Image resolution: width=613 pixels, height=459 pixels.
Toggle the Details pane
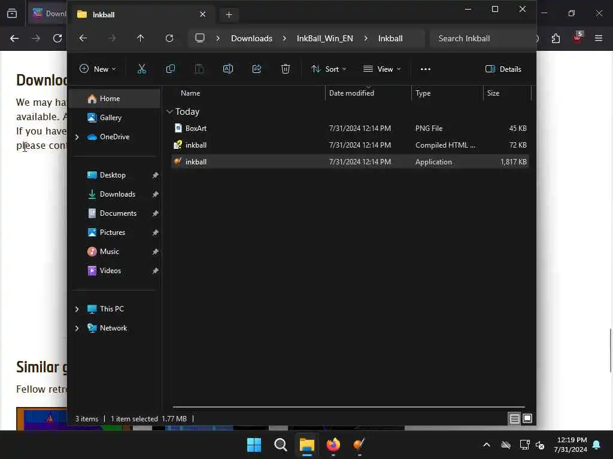pyautogui.click(x=503, y=69)
